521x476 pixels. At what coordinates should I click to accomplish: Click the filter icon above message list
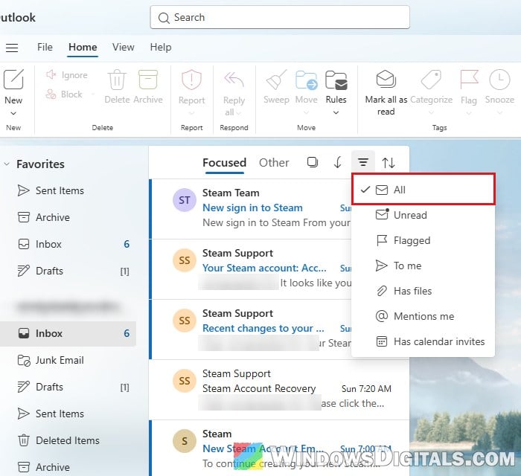point(363,162)
